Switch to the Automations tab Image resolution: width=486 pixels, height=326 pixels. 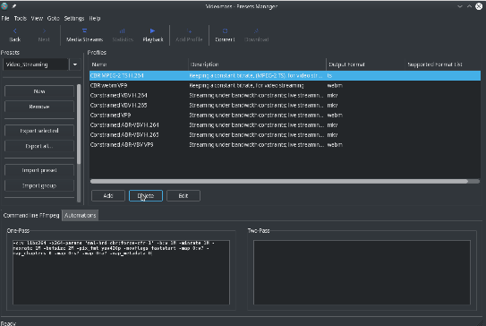point(81,215)
